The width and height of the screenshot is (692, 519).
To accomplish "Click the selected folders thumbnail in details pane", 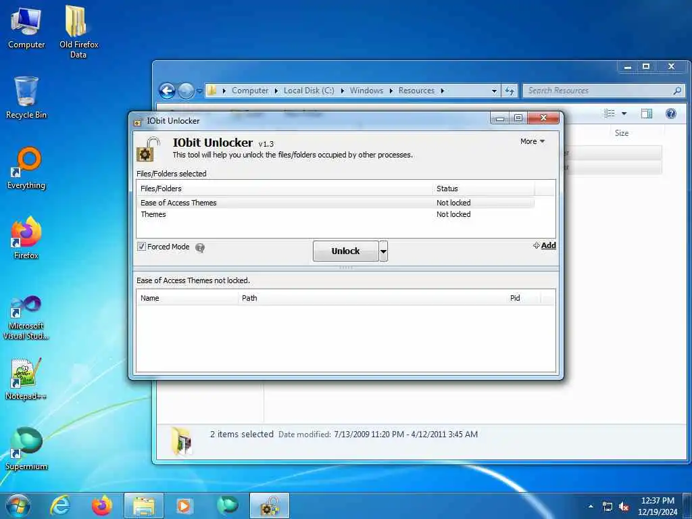I will point(182,440).
